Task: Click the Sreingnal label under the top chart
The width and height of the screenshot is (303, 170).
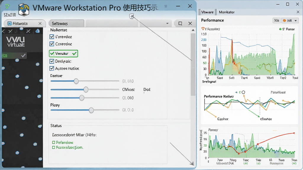Action: (209, 82)
